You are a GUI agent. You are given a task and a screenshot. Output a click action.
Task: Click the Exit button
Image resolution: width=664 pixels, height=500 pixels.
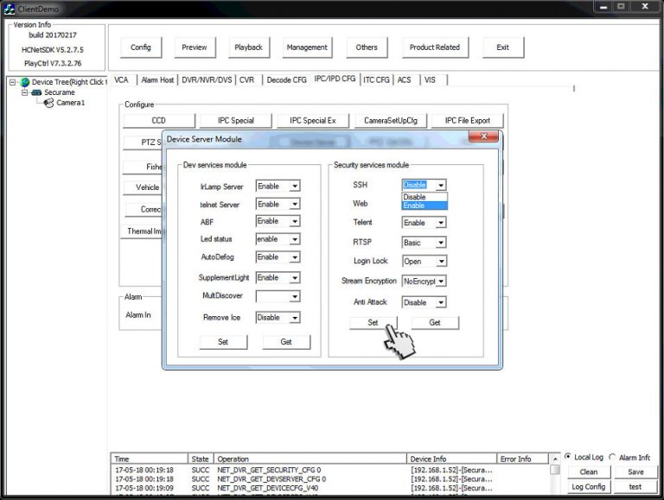[503, 47]
